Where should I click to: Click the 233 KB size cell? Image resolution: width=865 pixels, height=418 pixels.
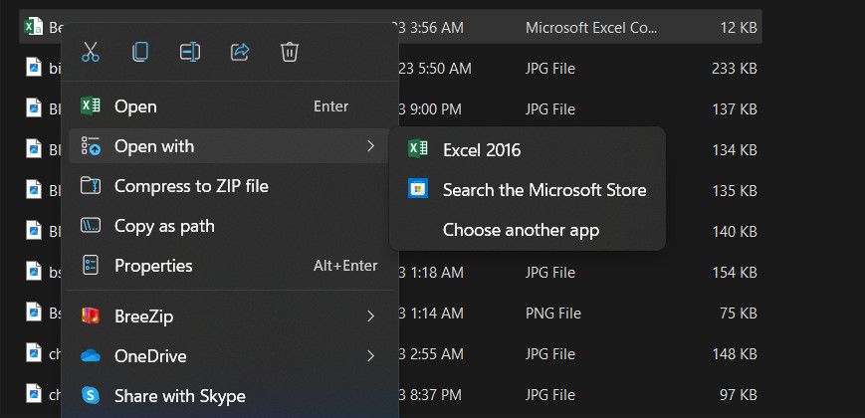point(735,69)
